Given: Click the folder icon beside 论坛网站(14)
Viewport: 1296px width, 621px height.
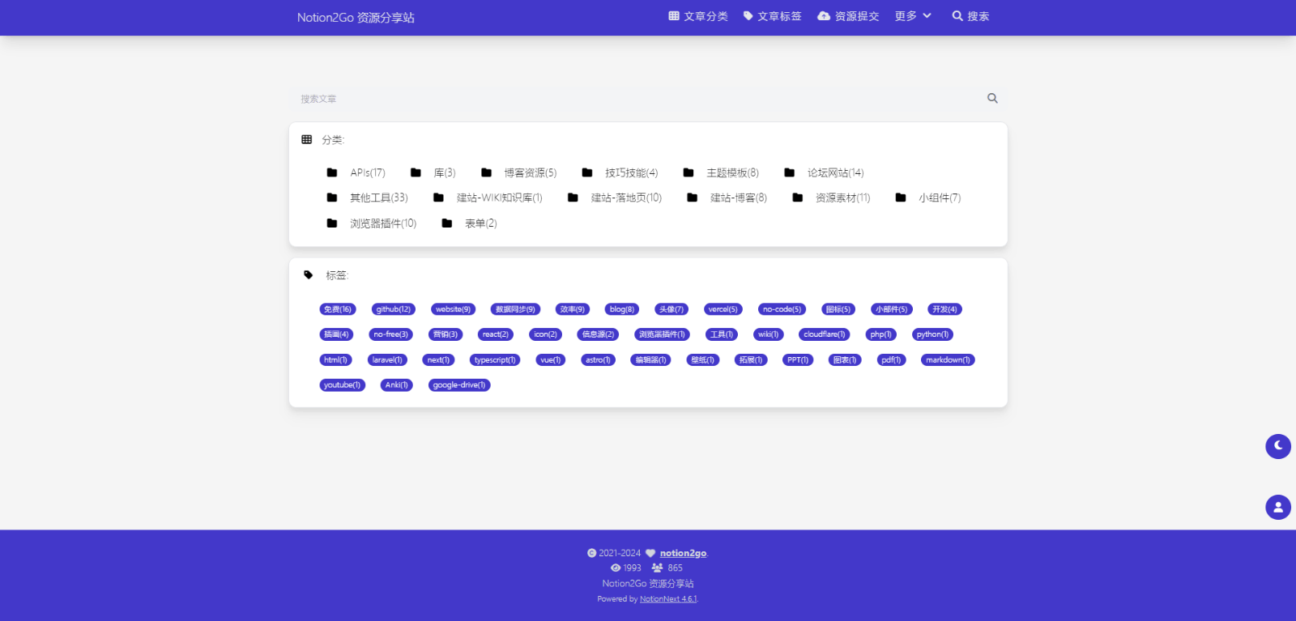Looking at the screenshot, I should 790,172.
